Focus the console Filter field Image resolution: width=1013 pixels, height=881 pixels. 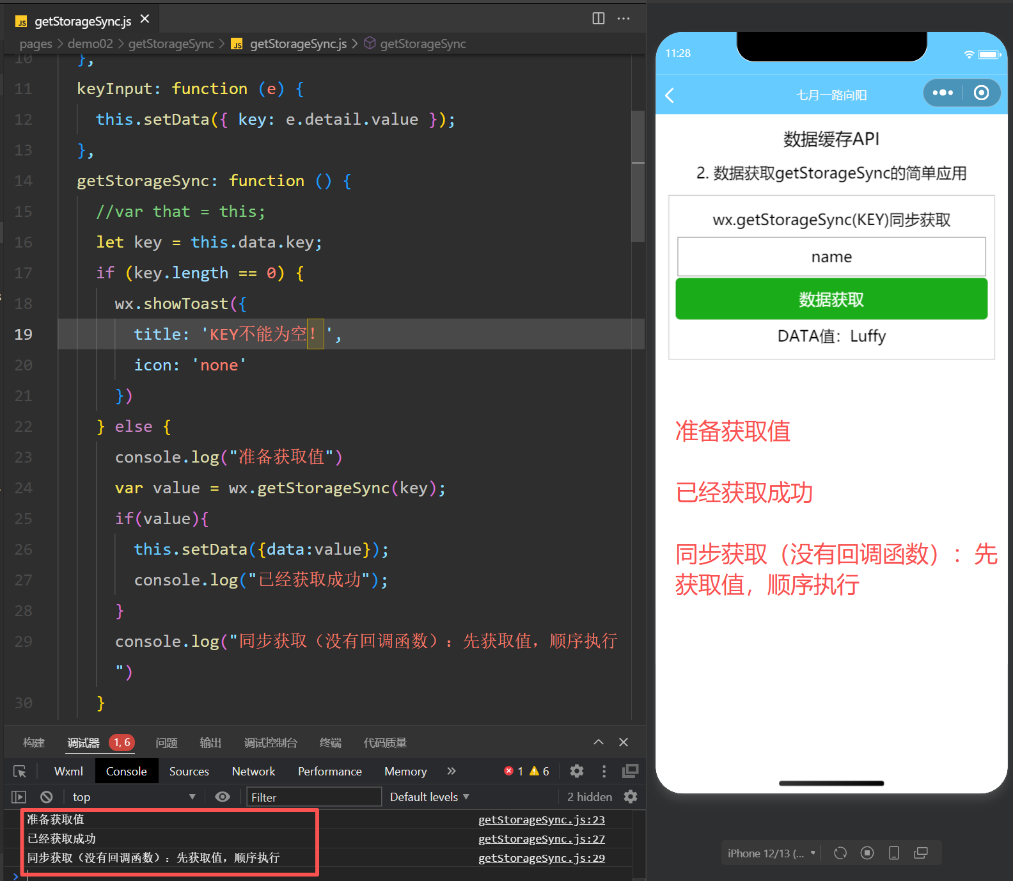314,797
